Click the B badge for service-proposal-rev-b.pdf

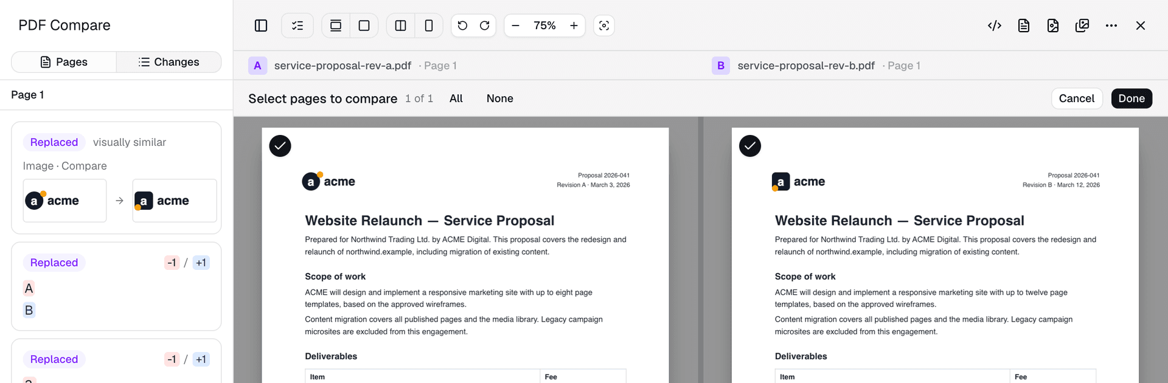point(721,66)
